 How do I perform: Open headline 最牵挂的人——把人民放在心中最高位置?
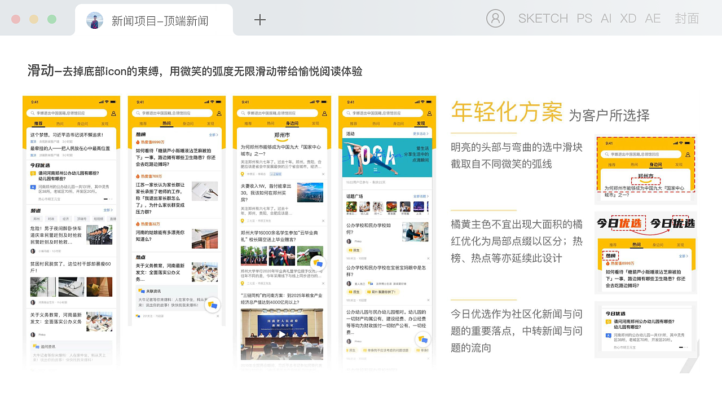(x=70, y=148)
